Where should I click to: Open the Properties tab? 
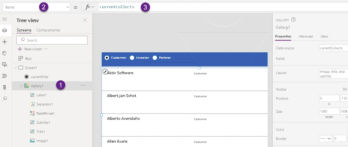[283, 36]
